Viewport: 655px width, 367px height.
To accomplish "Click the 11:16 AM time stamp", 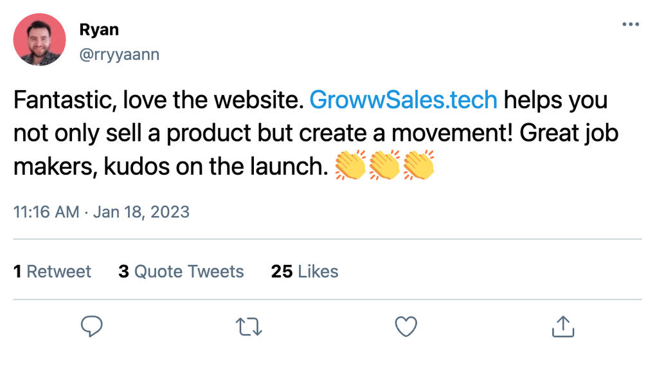I will pos(46,212).
